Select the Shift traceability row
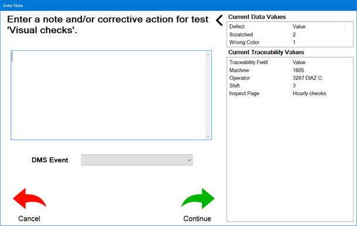The height and width of the screenshot is (226, 357). point(290,86)
